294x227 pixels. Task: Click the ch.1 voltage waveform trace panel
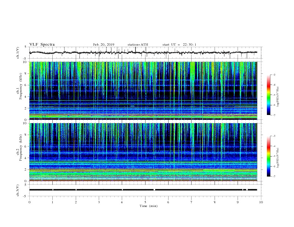146,53
